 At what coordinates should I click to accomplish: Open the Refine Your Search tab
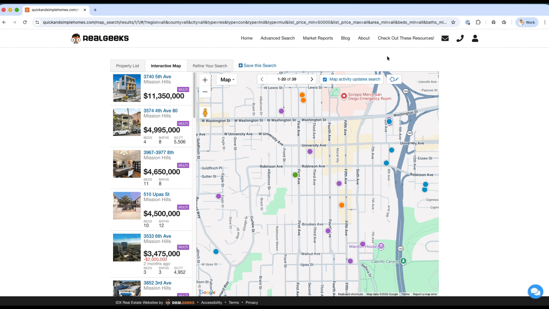coord(210,66)
